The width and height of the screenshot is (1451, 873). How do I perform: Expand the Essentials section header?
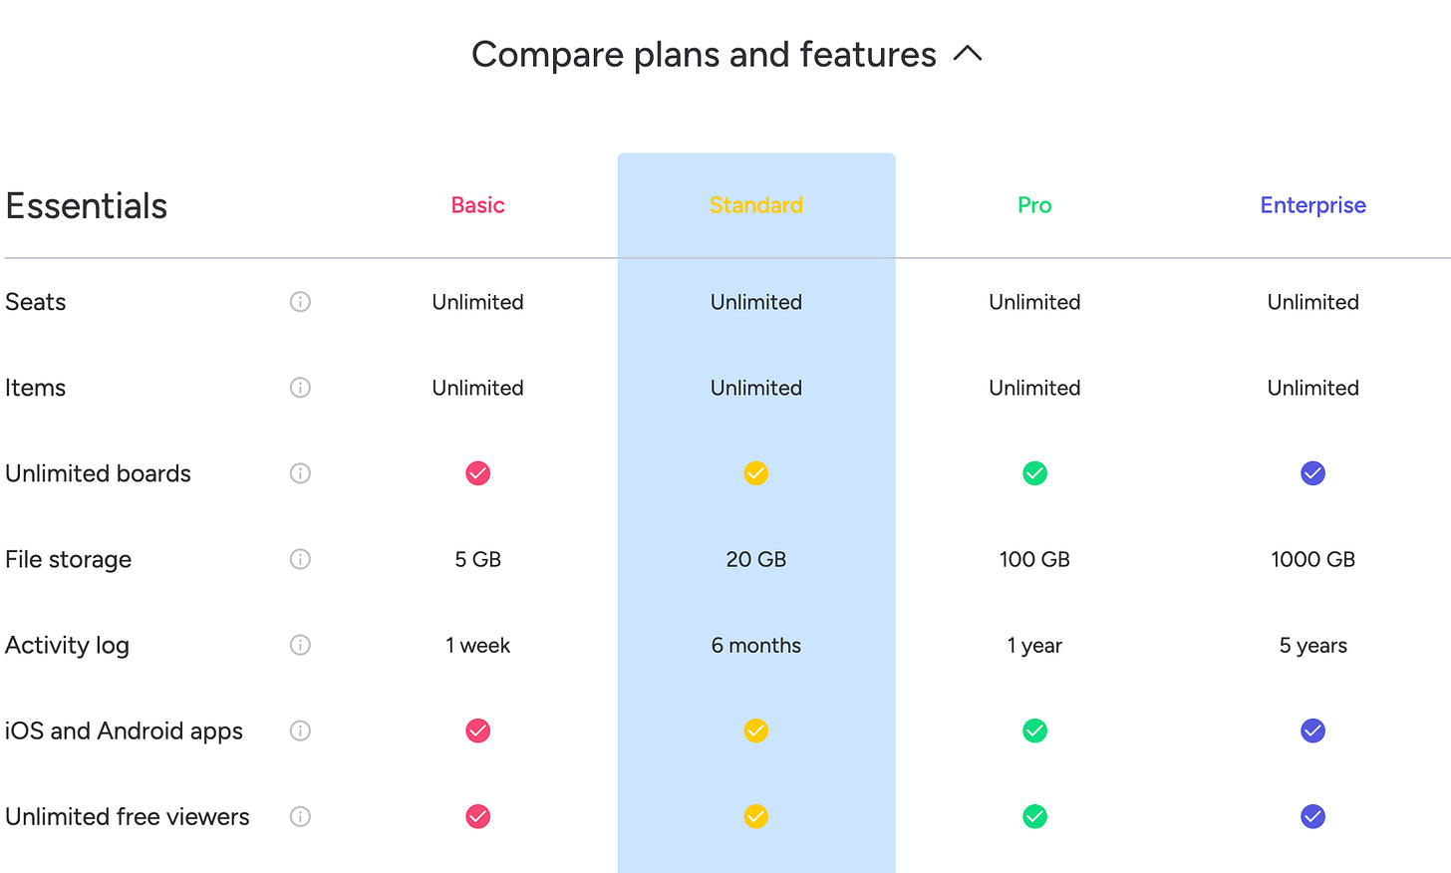tap(86, 205)
